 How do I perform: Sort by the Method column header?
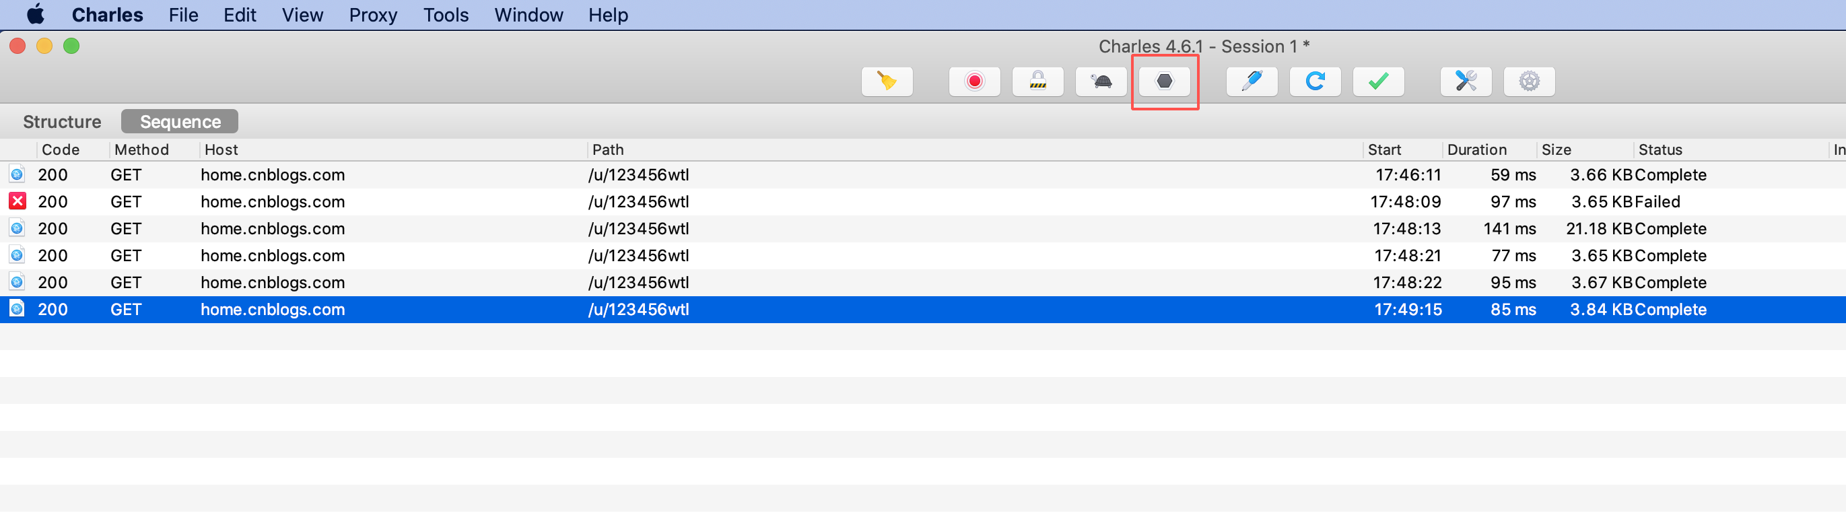pos(154,149)
